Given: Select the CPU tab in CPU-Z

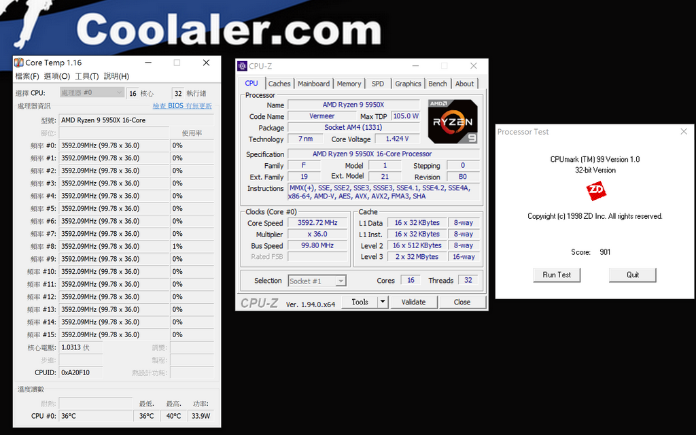Looking at the screenshot, I should coord(251,83).
